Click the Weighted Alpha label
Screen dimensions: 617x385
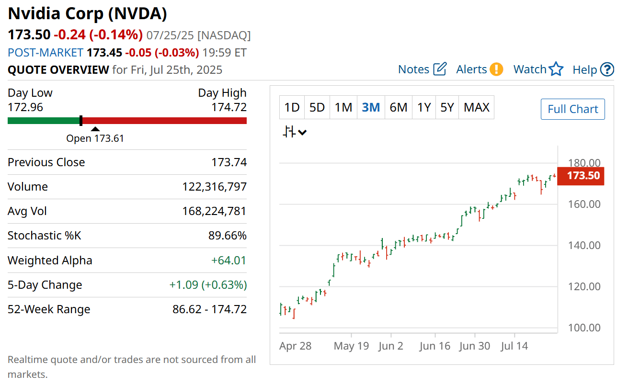pos(50,260)
